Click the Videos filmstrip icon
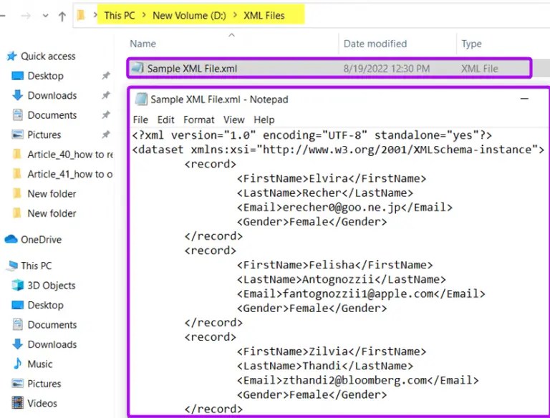550x418 pixels. 17,403
